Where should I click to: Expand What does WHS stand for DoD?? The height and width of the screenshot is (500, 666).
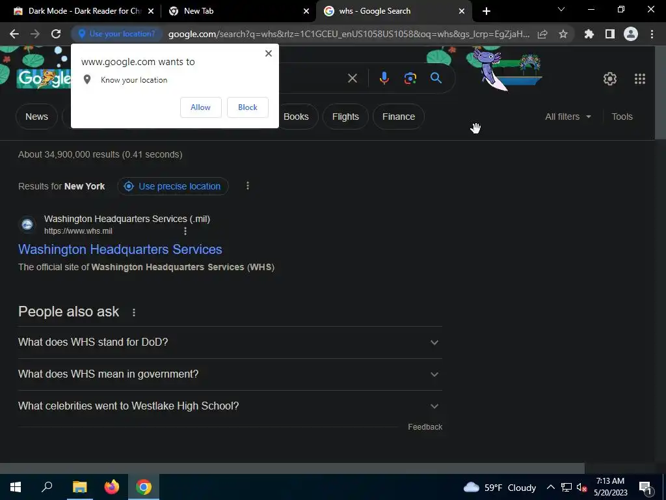coord(230,342)
